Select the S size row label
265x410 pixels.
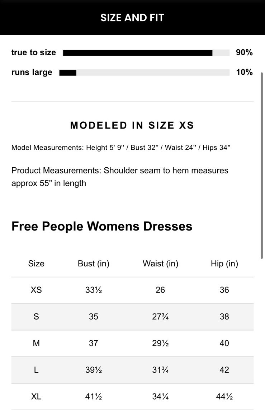36,316
